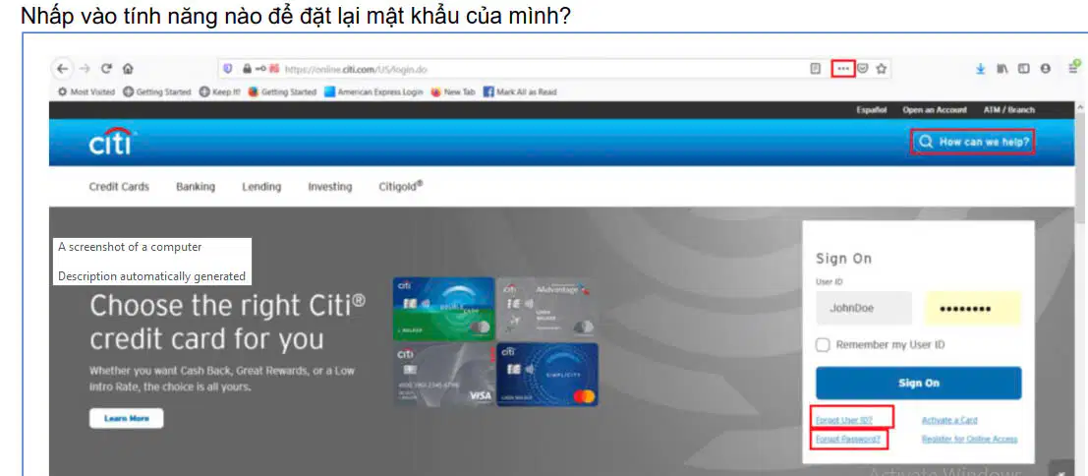Image resolution: width=1088 pixels, height=476 pixels.
Task: Select the silver Visa card image
Action: (443, 374)
